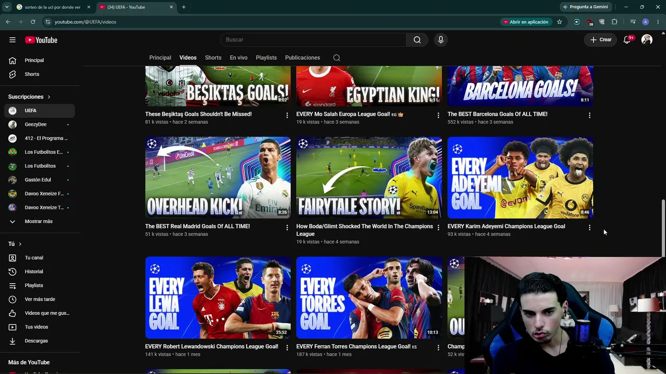Viewport: 666px width, 374px height.
Task: Bookmark this page with the star
Action: tap(559, 22)
